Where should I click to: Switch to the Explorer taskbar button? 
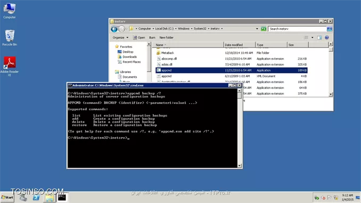click(x=50, y=198)
